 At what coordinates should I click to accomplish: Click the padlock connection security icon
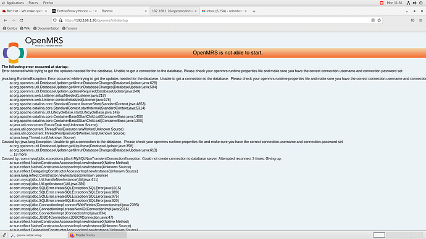[61, 20]
